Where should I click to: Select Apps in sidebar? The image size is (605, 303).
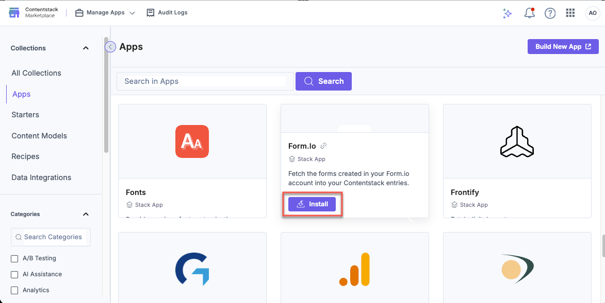[x=22, y=94]
